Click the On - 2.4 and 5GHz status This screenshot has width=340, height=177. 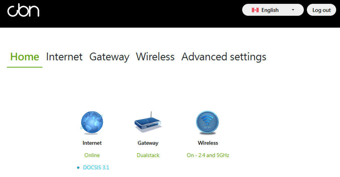(x=208, y=155)
